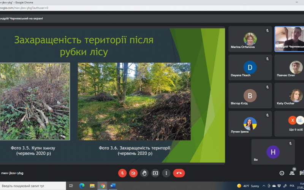304x190 pixels.
Task: Open Microsoft Edge from the taskbar
Action: click(82, 186)
